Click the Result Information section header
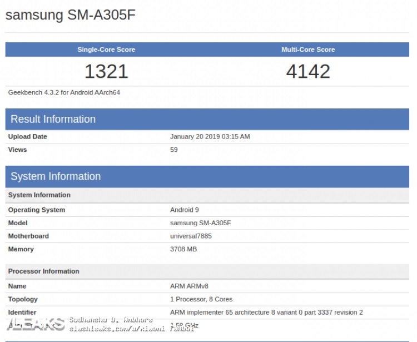This screenshot has height=342, width=417. [x=53, y=119]
